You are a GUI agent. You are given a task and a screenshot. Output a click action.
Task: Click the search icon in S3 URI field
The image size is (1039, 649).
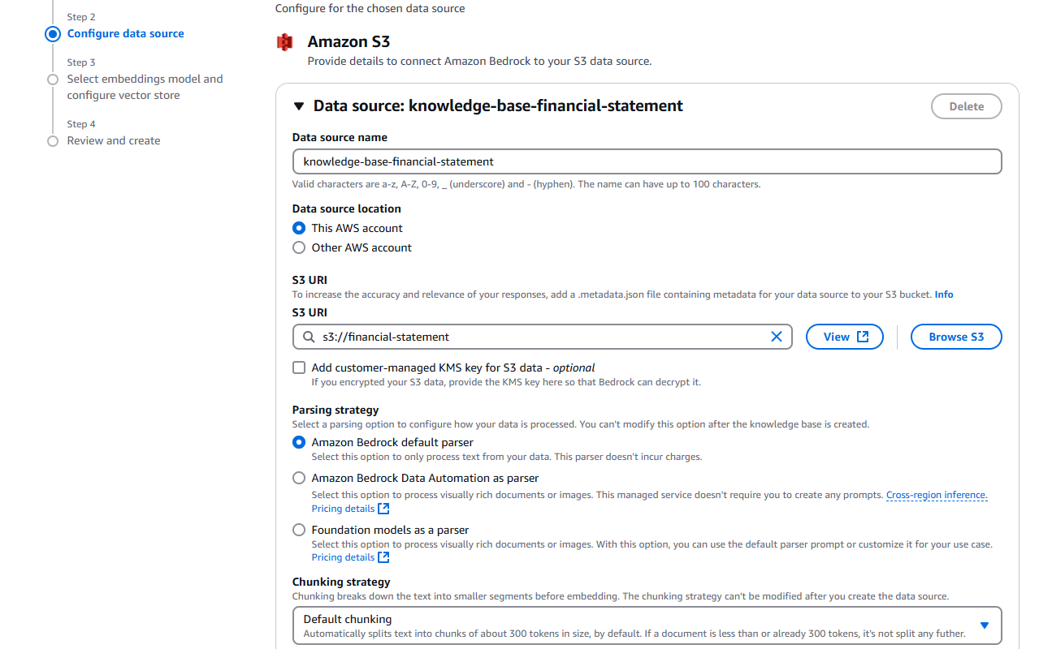coord(309,337)
